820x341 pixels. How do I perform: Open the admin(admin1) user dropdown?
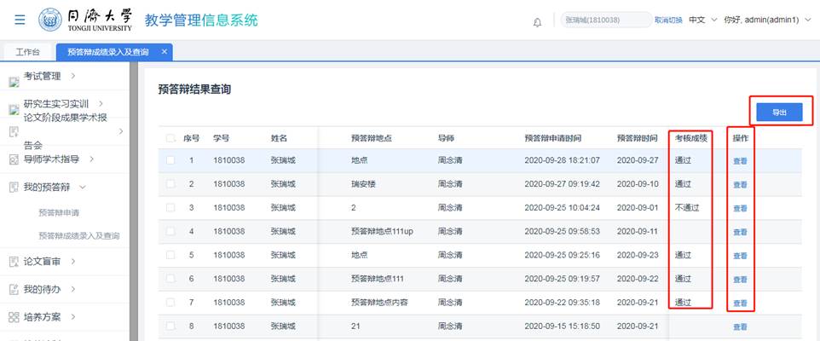tap(767, 20)
